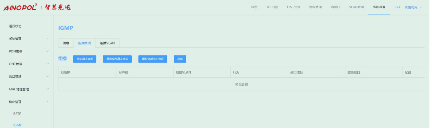Image resolution: width=430 pixels, height=128 pixels.
Task: Click the 删除全部静态表项 button
Action: point(117,59)
